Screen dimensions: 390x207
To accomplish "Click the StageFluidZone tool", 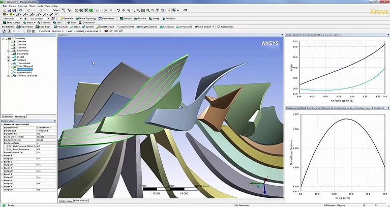I will 147,26.
